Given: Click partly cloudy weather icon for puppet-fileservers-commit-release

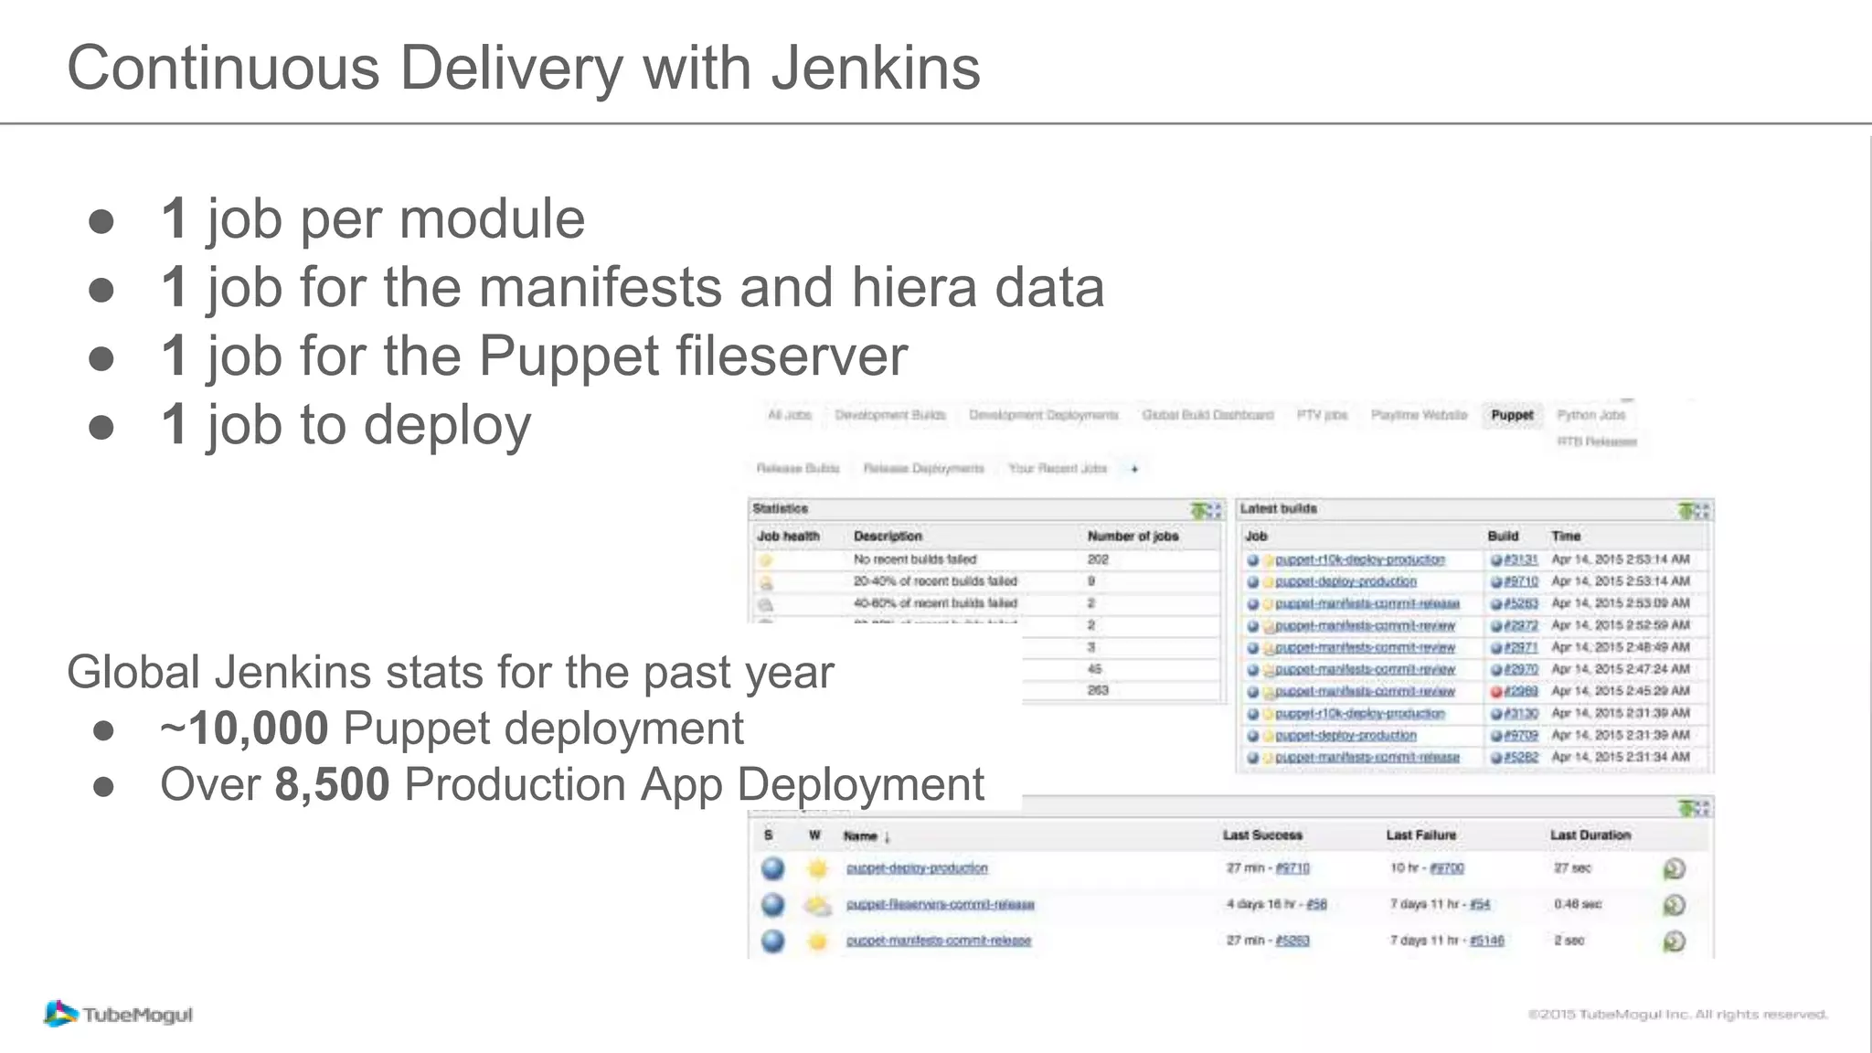Looking at the screenshot, I should [817, 906].
